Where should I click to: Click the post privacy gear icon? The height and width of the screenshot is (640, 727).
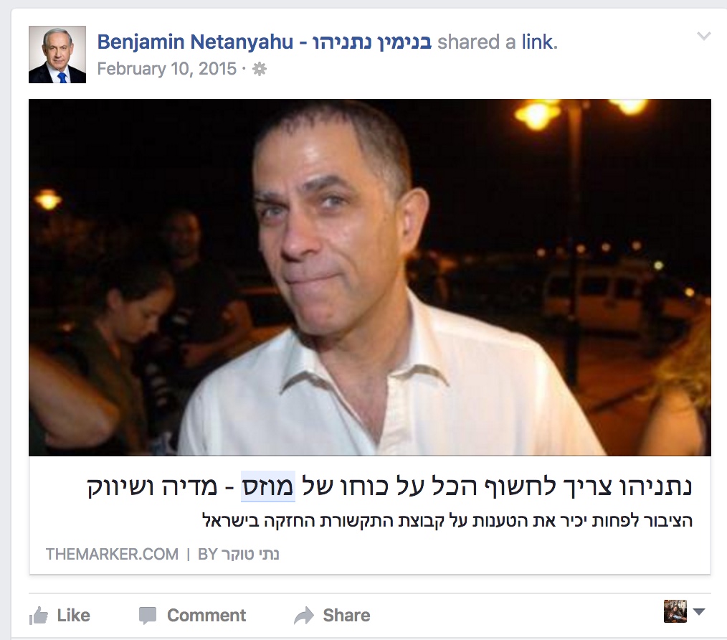coord(259,69)
